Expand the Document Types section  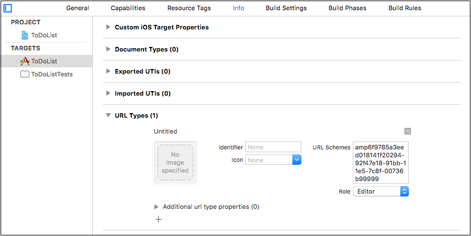coord(109,49)
